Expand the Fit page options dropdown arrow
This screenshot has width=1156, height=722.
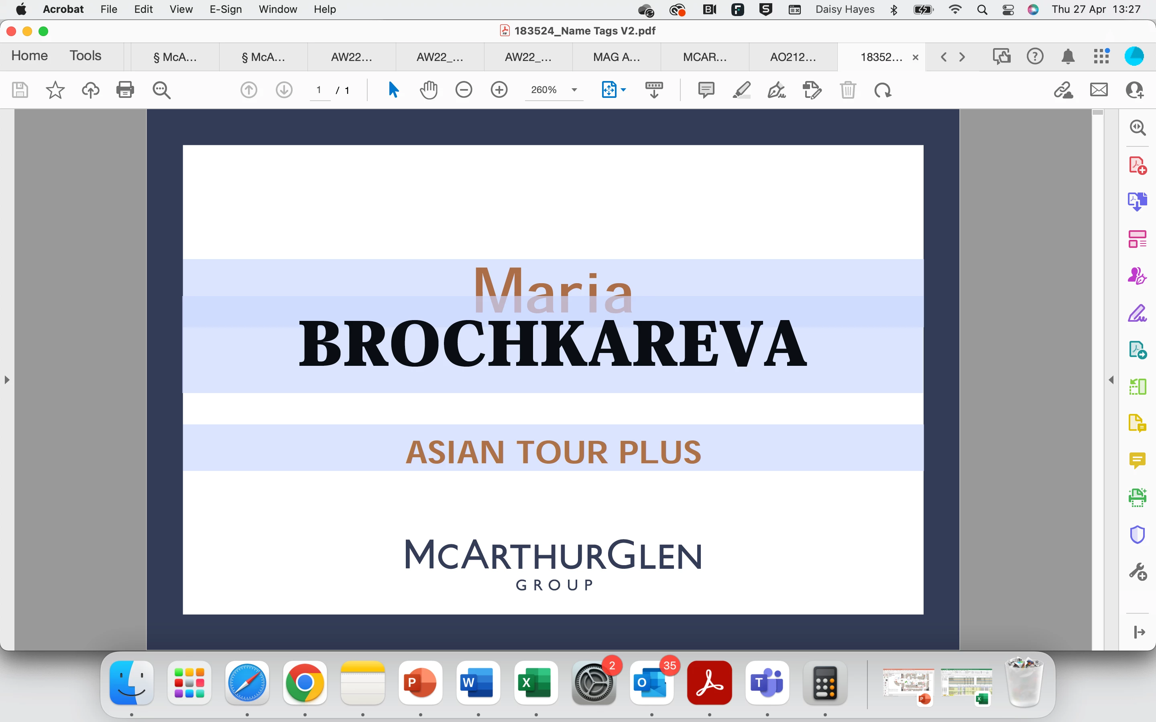[623, 90]
